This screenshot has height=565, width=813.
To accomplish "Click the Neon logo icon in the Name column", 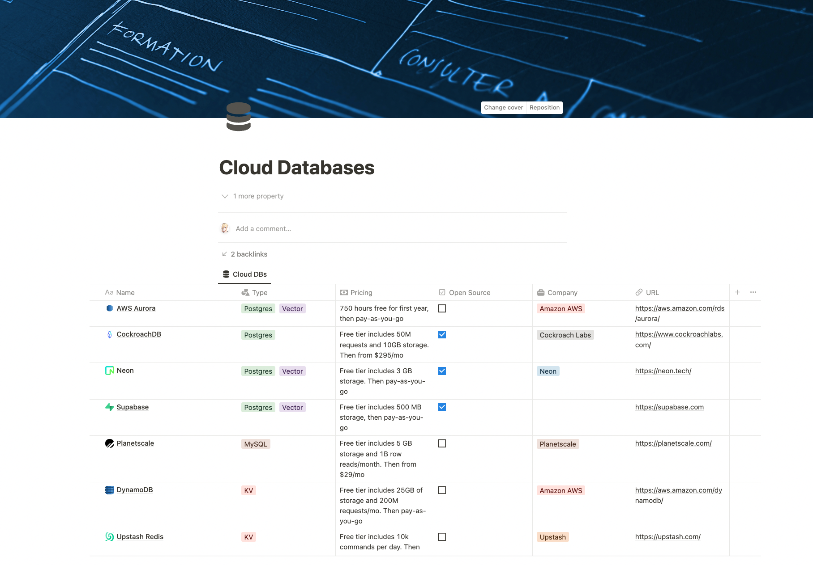I will pos(110,371).
